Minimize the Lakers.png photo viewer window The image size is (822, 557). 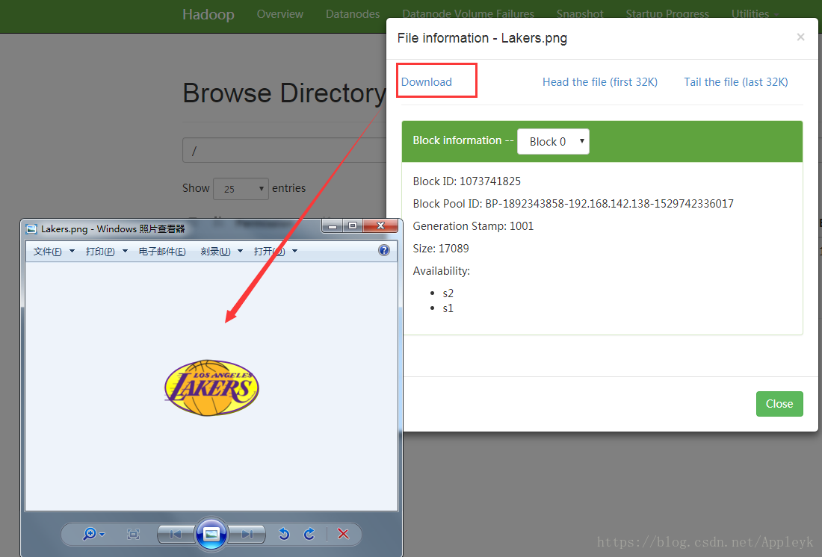[x=332, y=225]
